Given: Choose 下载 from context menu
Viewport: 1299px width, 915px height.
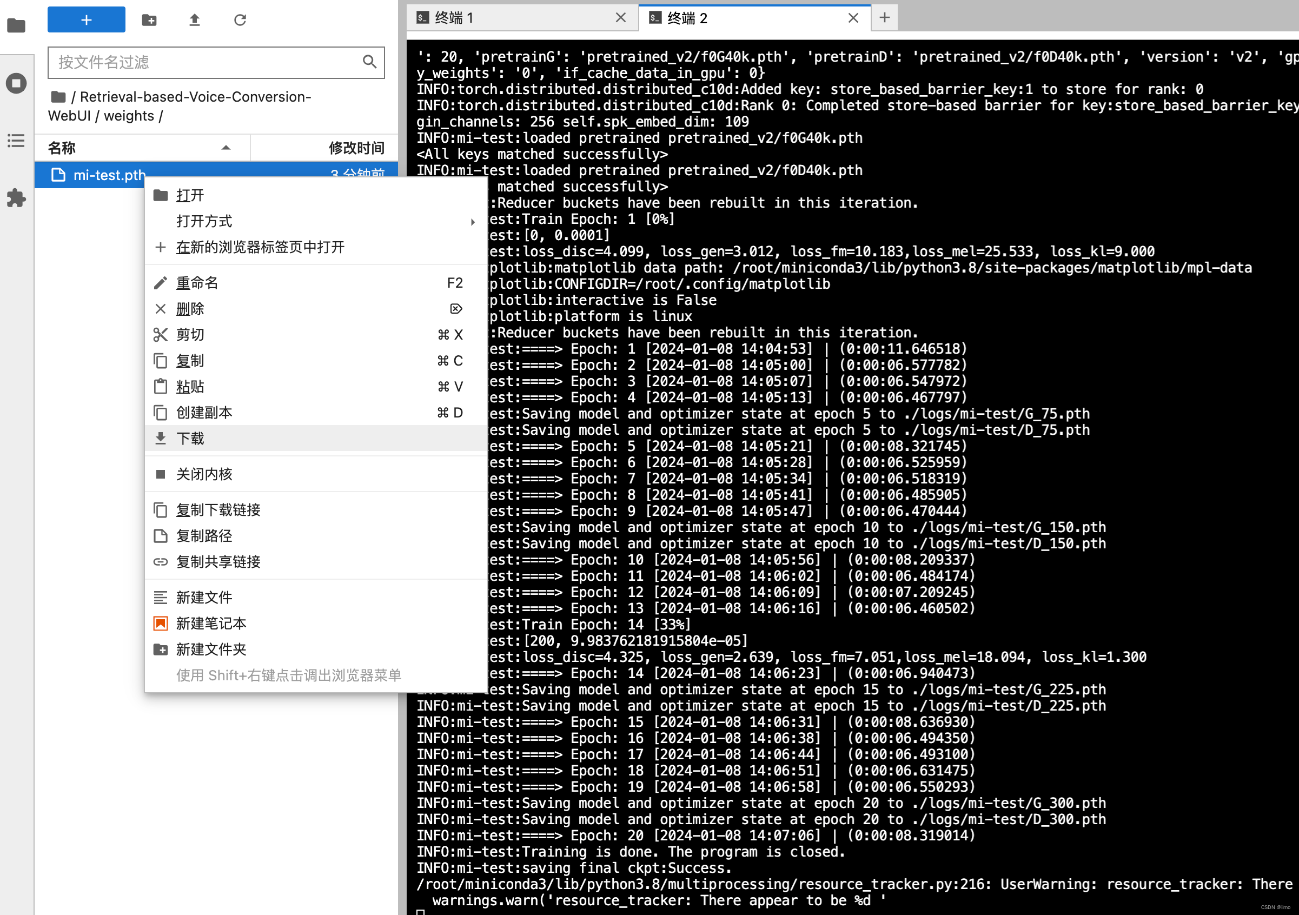Looking at the screenshot, I should pyautogui.click(x=190, y=438).
